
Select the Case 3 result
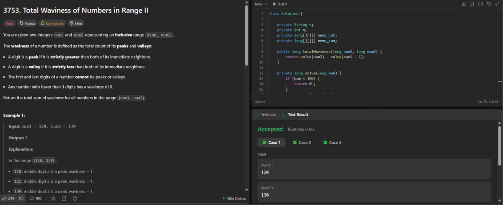[332, 143]
